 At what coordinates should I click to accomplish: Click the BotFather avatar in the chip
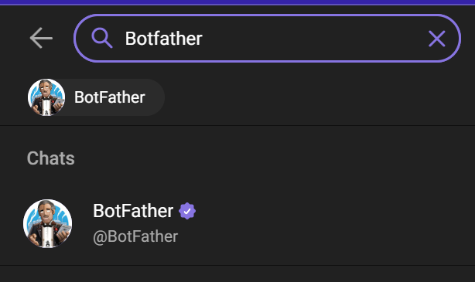tap(46, 97)
